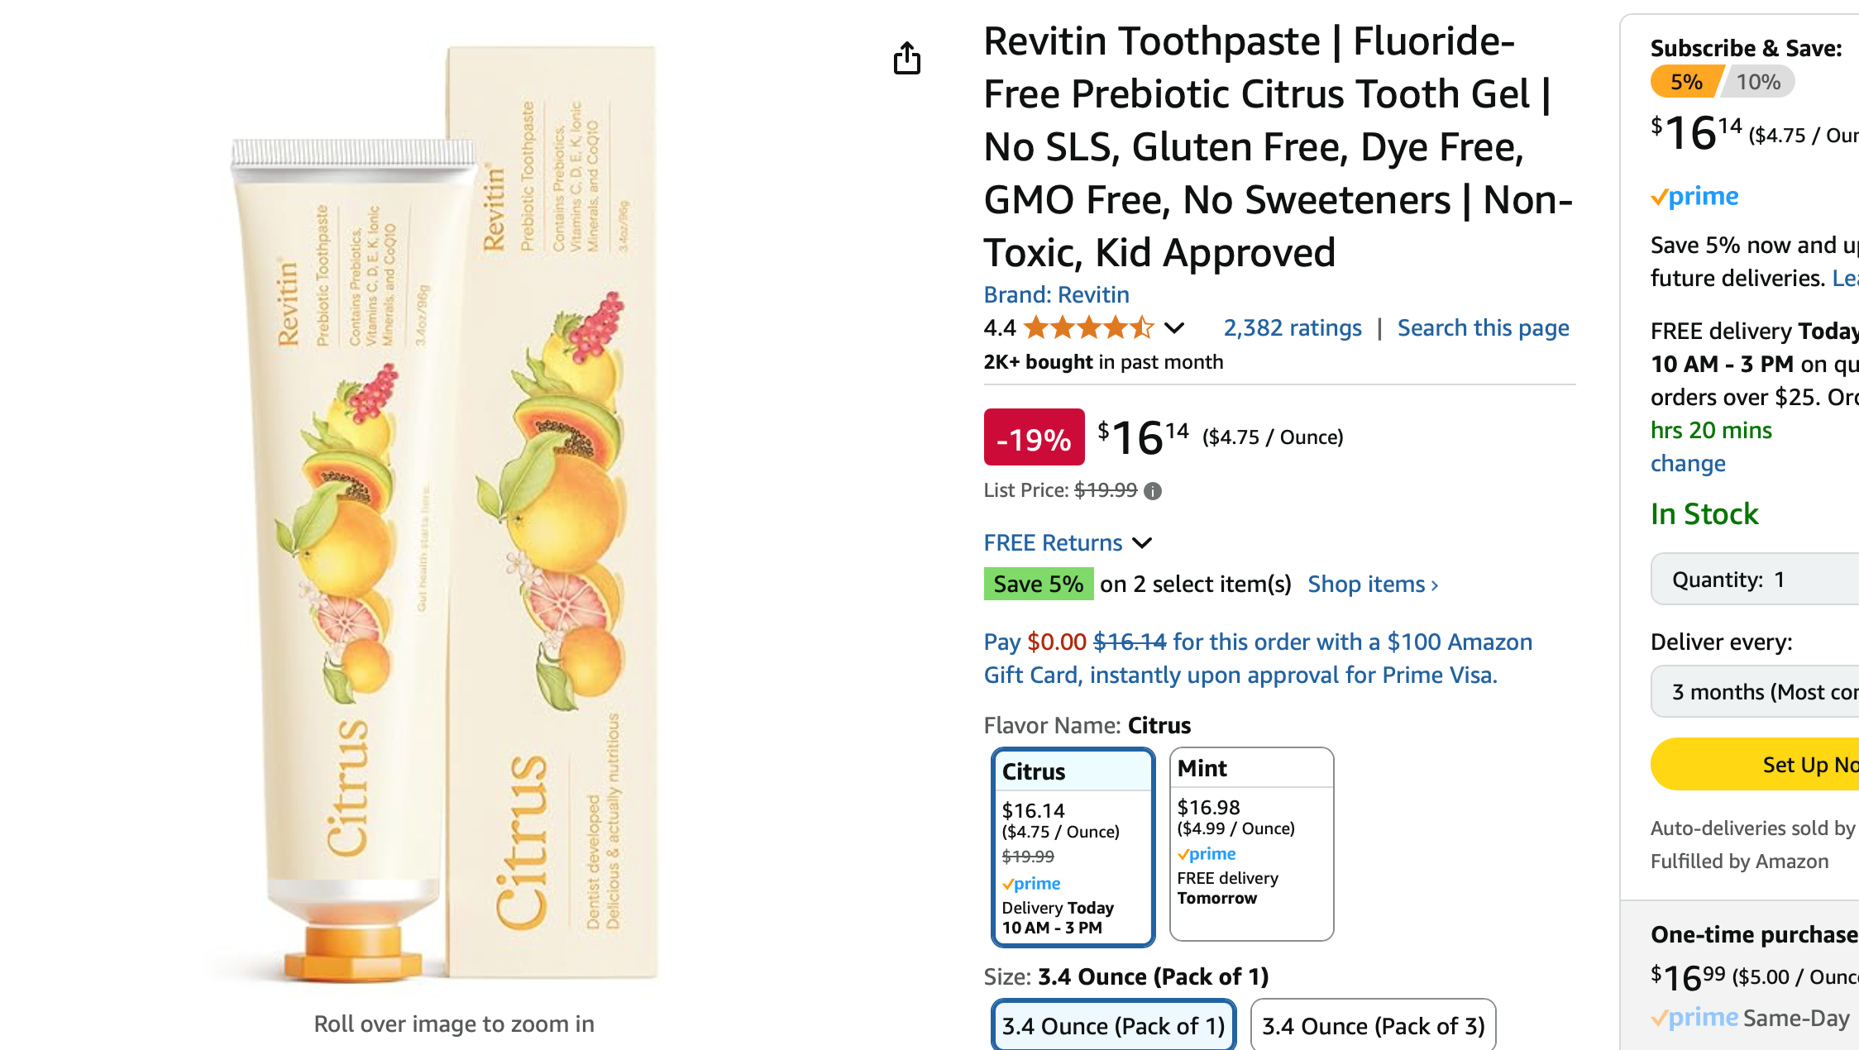
Task: Open the ratings breakdown dropdown arrow
Action: pyautogui.click(x=1173, y=328)
